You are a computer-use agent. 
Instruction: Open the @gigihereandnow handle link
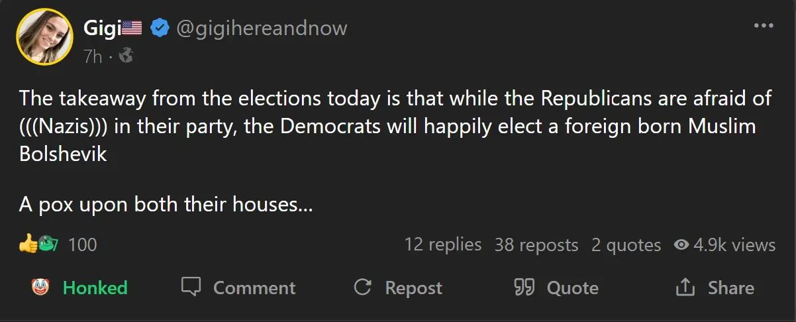(x=261, y=28)
